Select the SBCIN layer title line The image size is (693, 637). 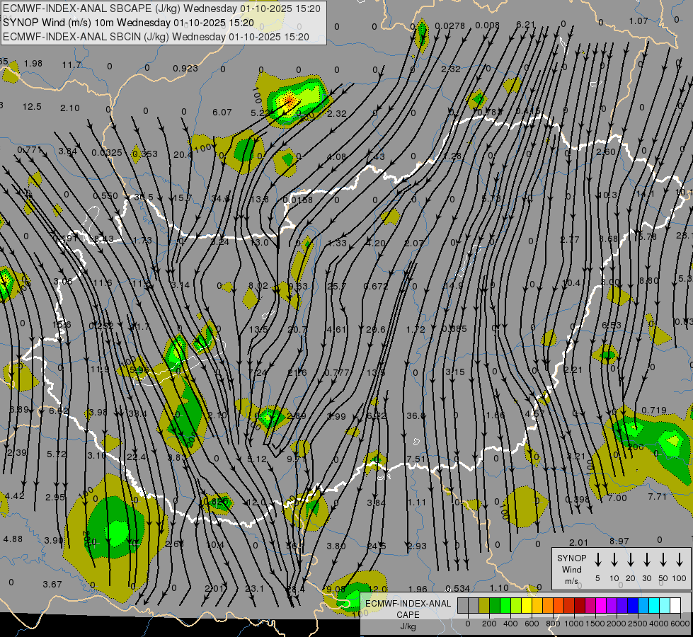pyautogui.click(x=156, y=36)
